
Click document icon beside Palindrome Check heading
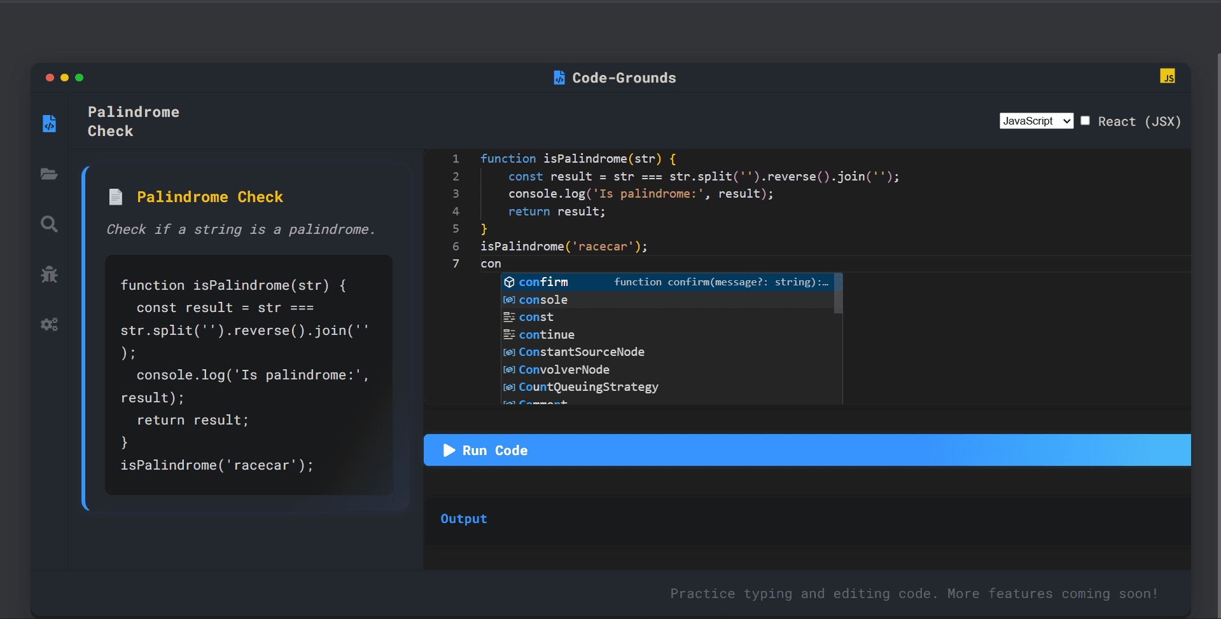point(115,197)
